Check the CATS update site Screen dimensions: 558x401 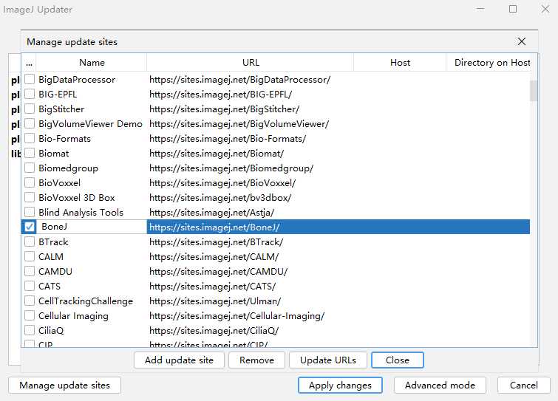(30, 286)
